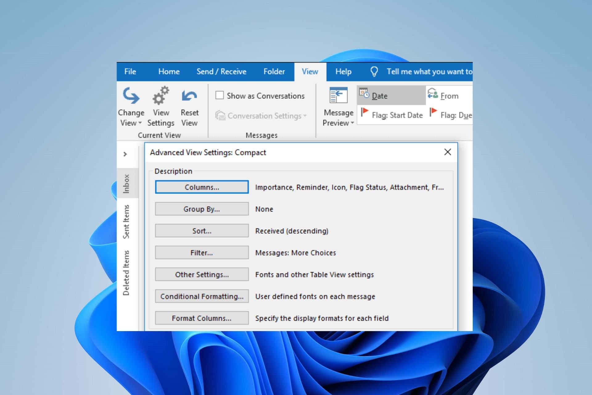Arrange messages by From
This screenshot has width=592, height=395.
449,96
